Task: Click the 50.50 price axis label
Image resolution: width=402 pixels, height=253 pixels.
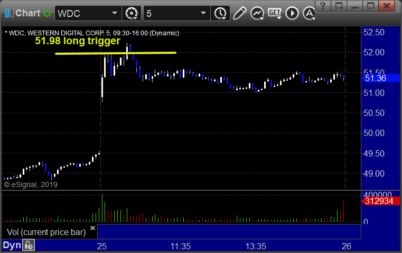Action: tap(374, 113)
